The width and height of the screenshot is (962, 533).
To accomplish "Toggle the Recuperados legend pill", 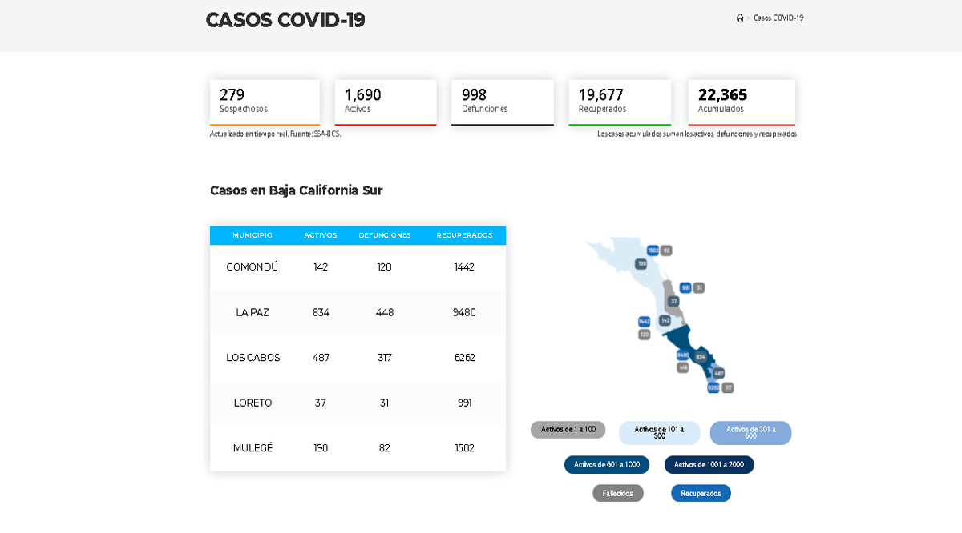I will (x=701, y=493).
